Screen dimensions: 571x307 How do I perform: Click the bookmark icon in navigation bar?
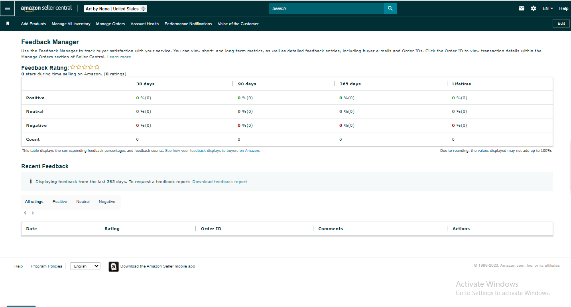pos(8,24)
